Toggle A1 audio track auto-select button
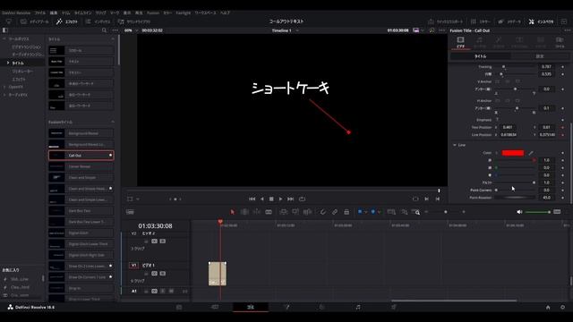The width and height of the screenshot is (573, 322). click(x=154, y=292)
